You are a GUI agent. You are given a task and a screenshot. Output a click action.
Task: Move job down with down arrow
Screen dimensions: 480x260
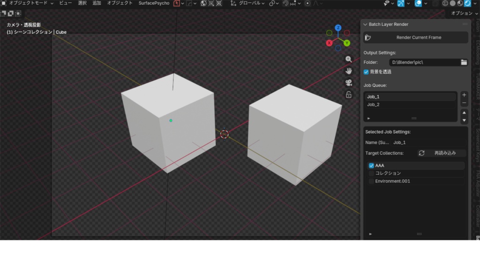[x=464, y=120]
